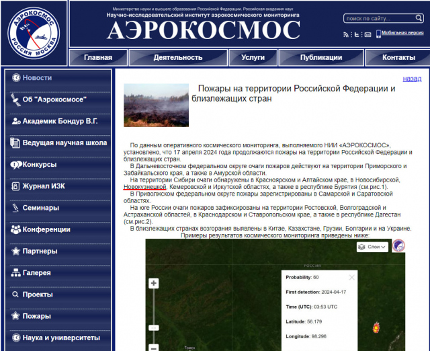430x351 pixels.
Task: Open the Публикации menu item
Action: pos(320,58)
